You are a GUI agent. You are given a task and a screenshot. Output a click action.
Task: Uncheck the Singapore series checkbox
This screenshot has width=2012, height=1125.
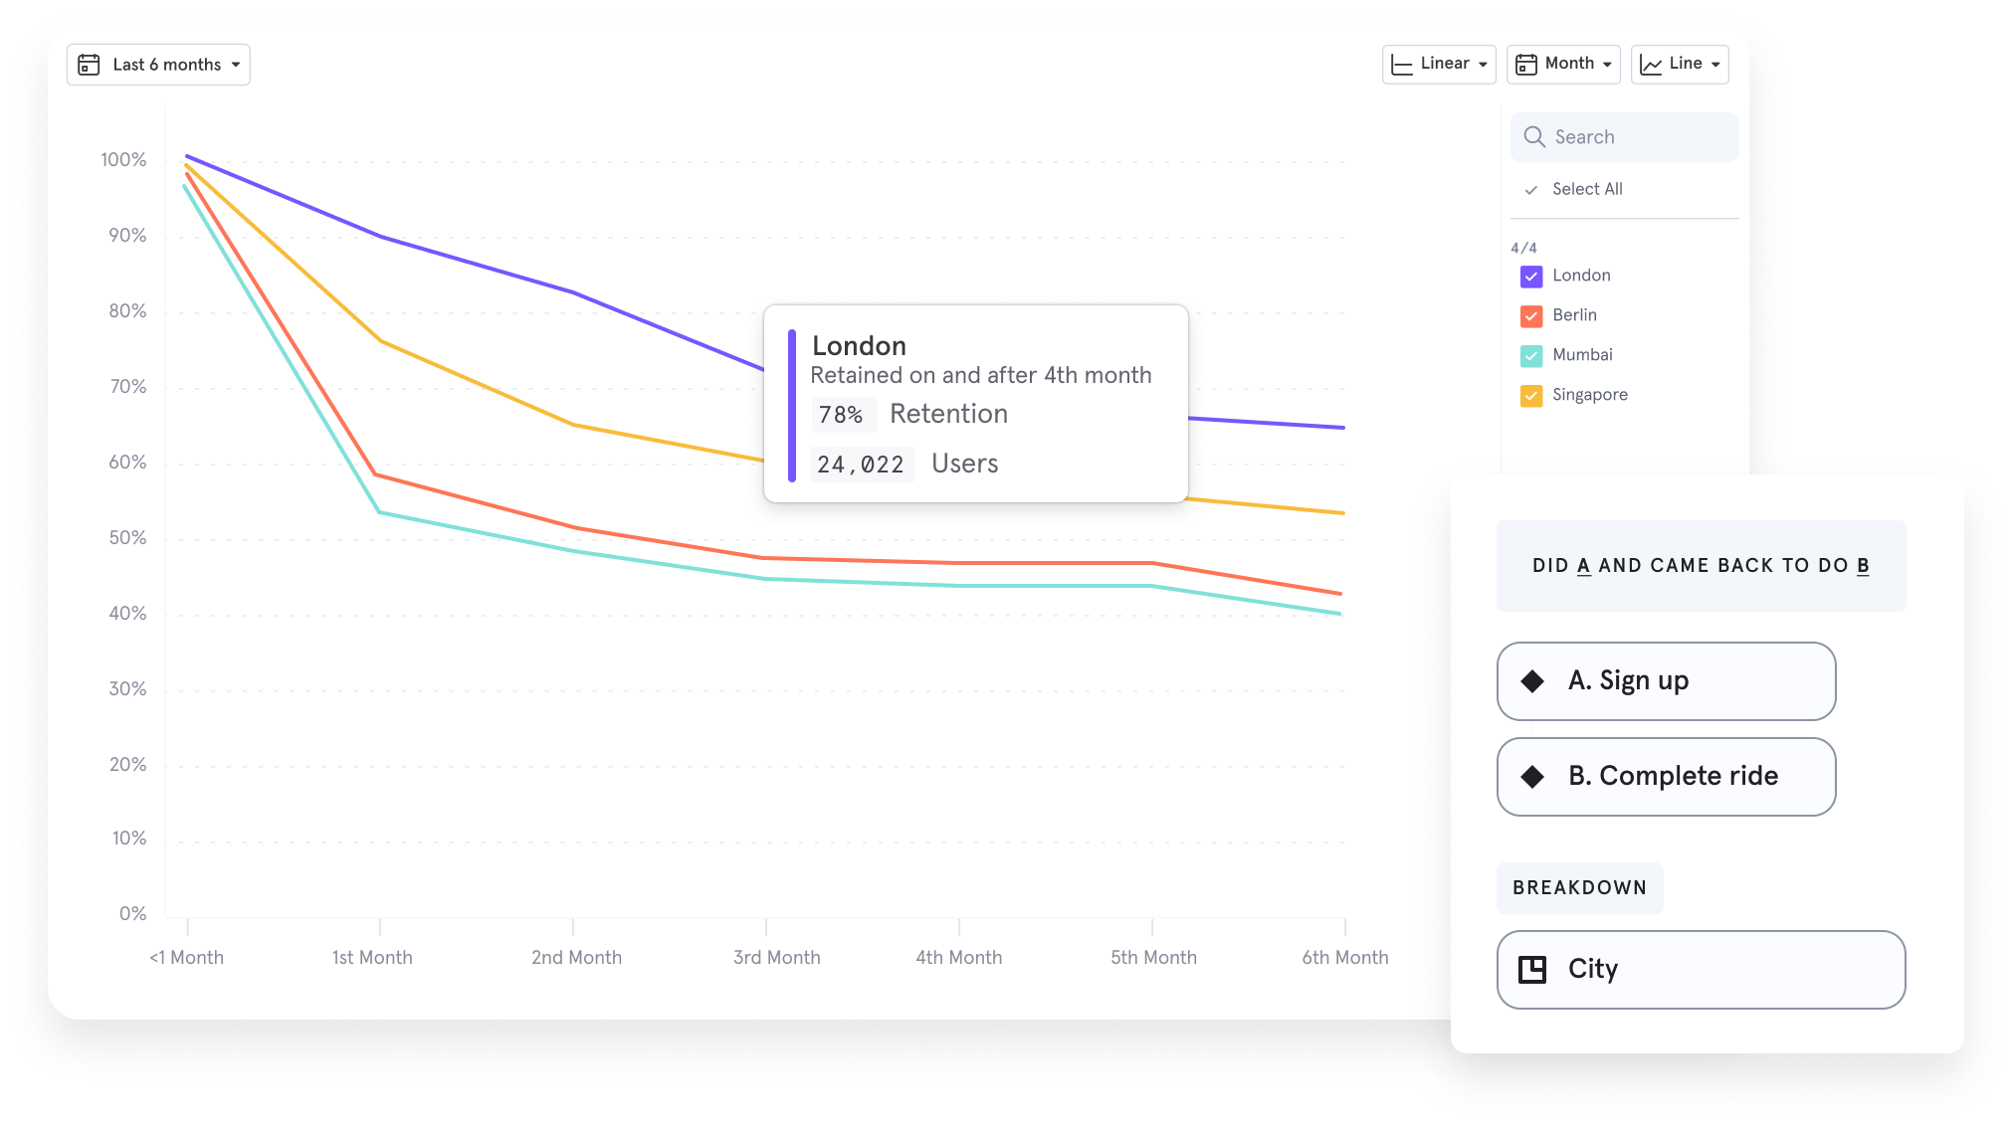[1531, 396]
